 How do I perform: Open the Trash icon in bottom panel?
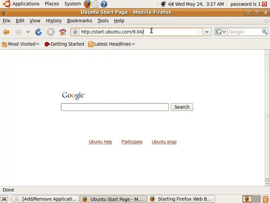click(x=265, y=199)
